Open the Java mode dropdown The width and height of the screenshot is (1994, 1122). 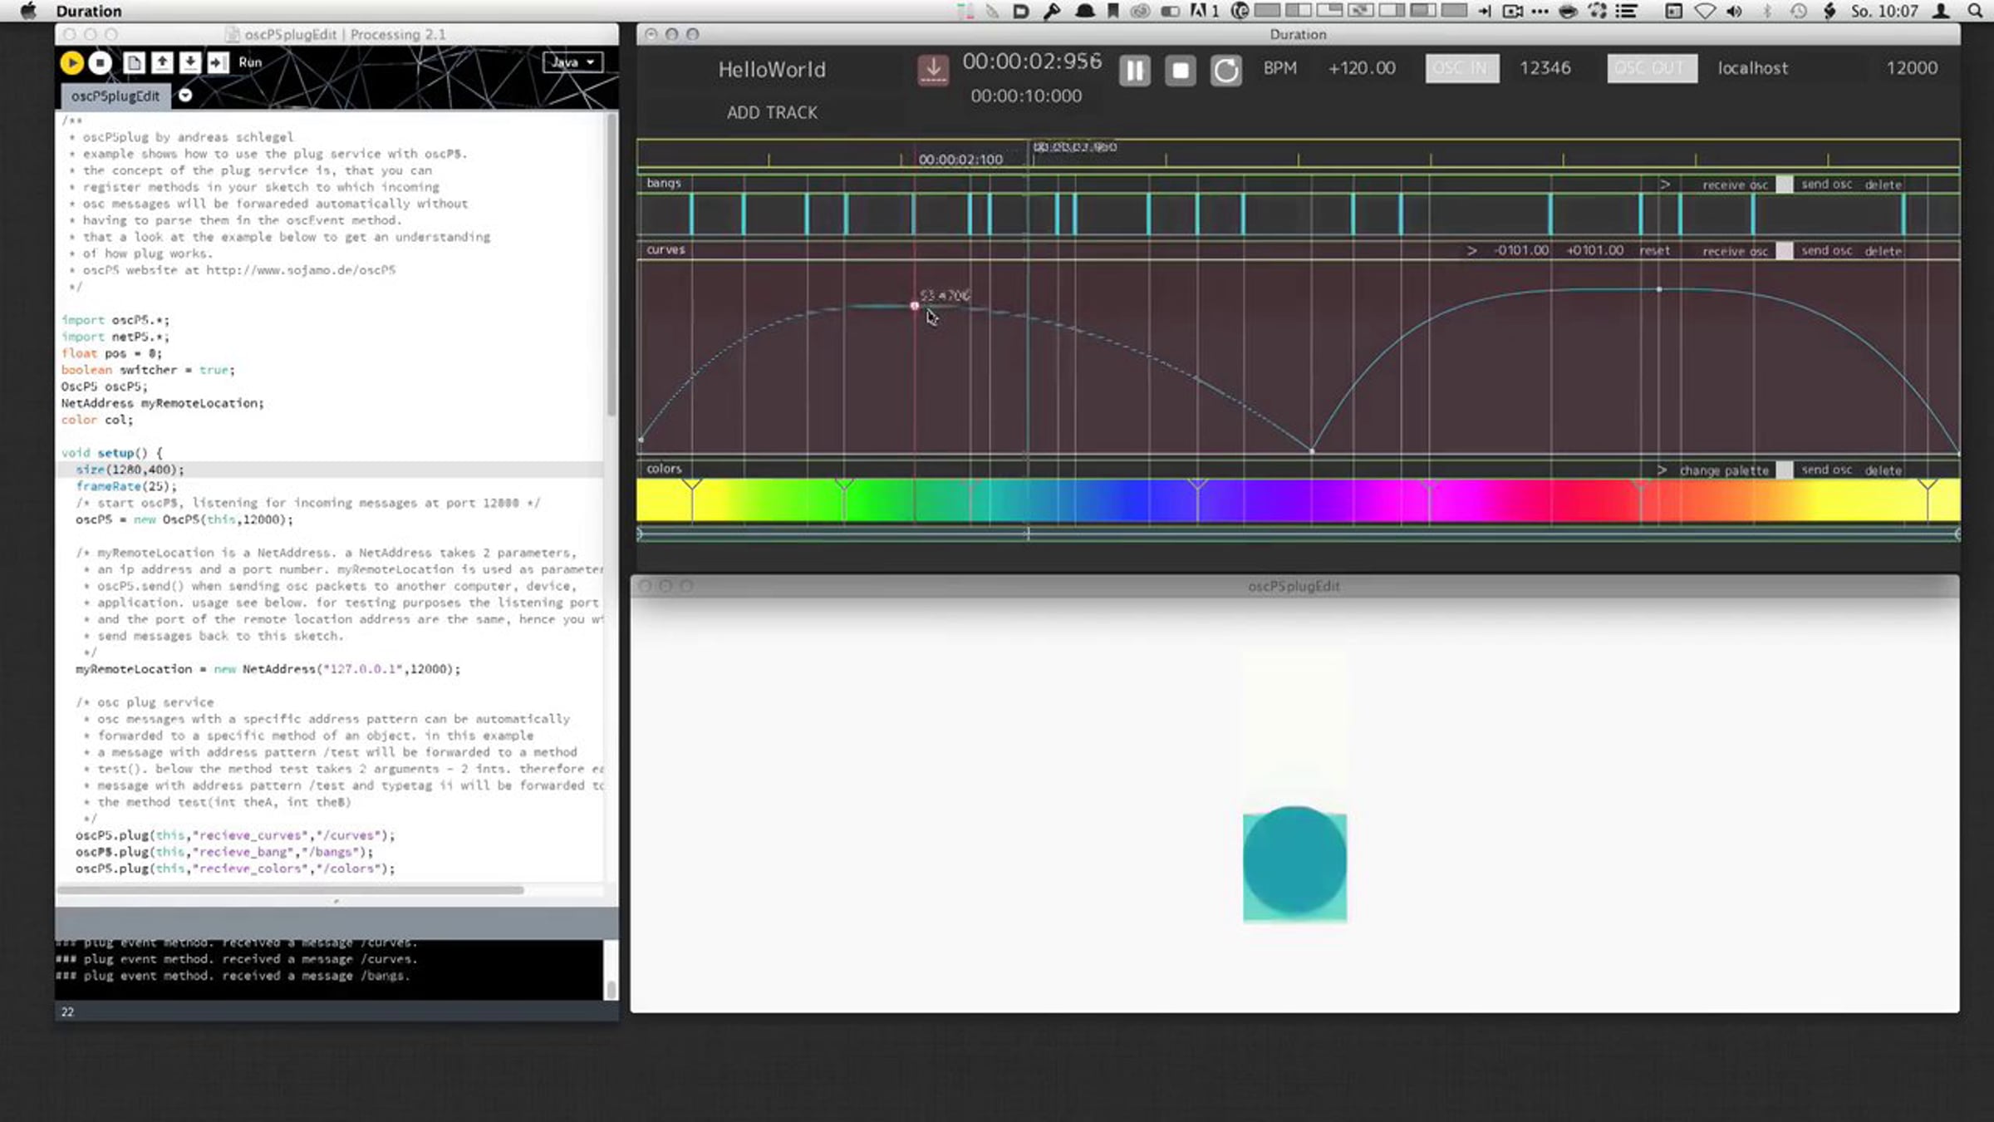coord(572,62)
